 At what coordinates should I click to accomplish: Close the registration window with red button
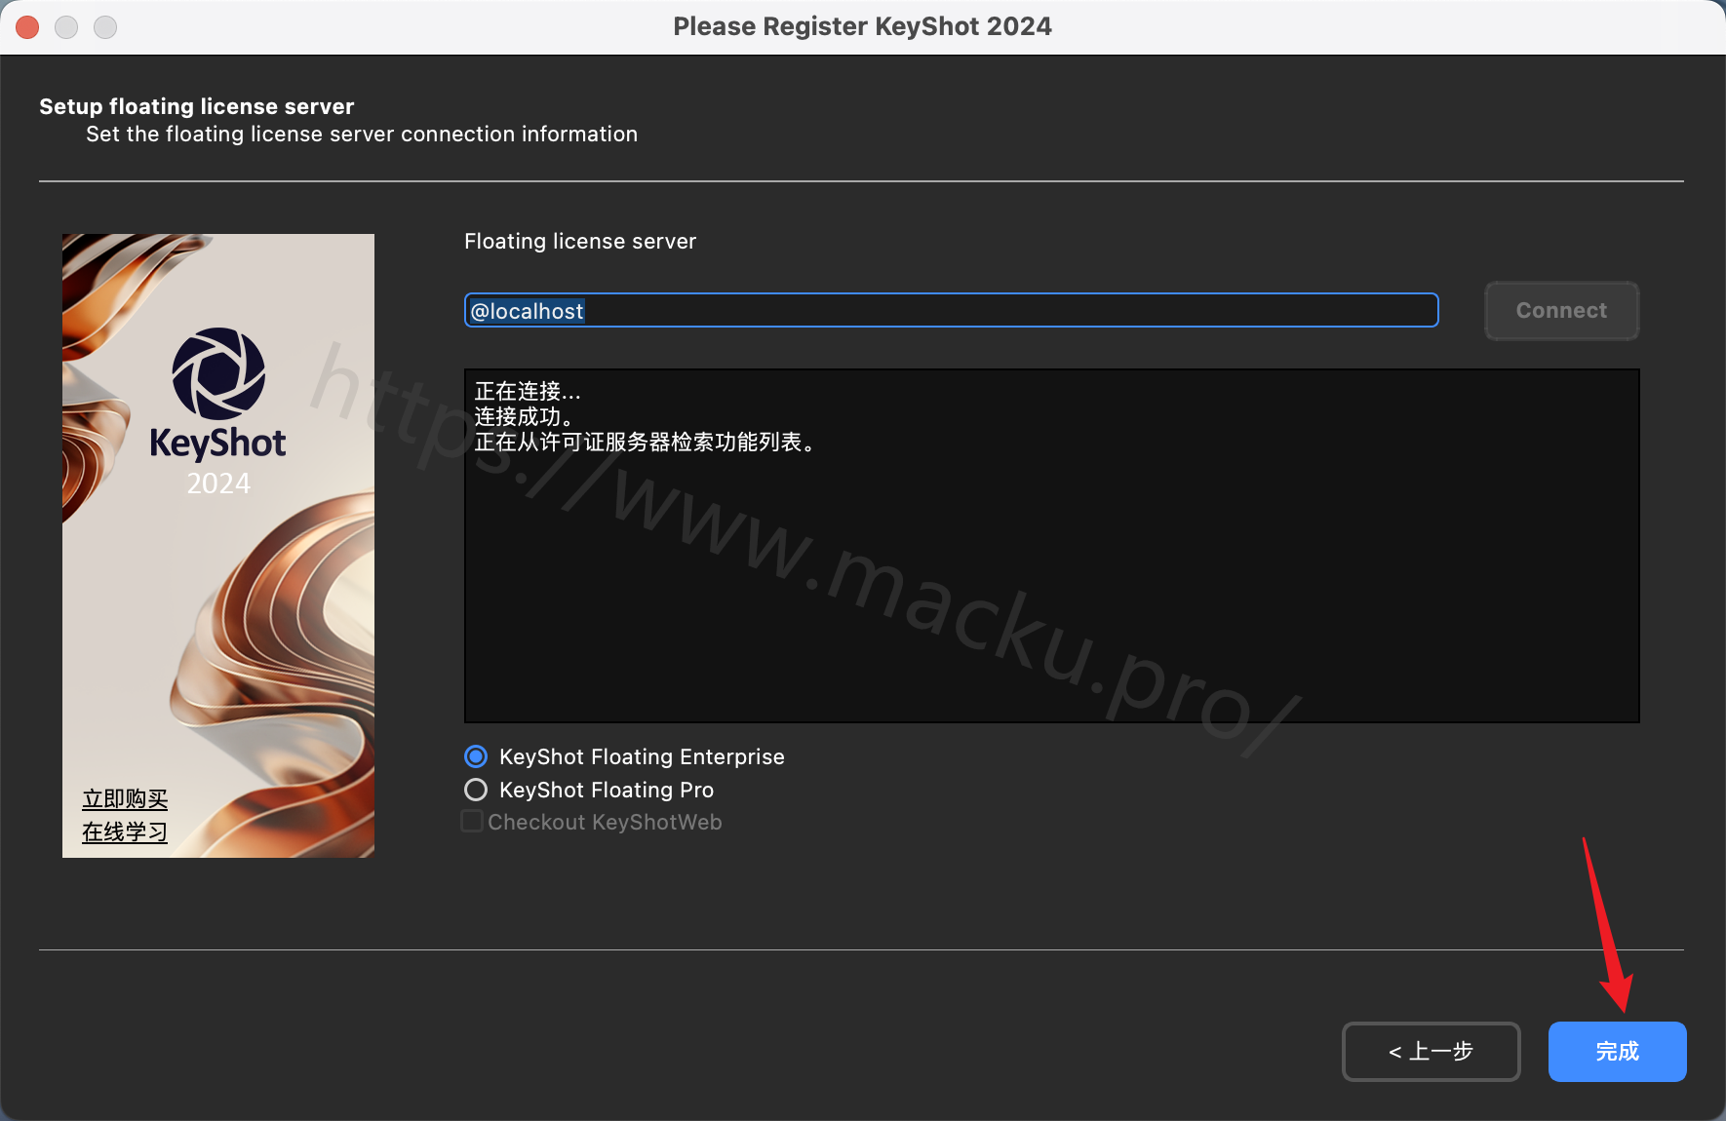27,27
